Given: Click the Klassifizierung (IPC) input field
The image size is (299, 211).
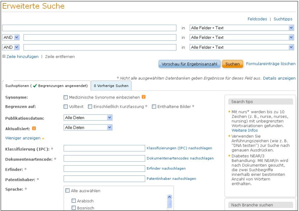Looking at the screenshot, I should pyautogui.click(x=104, y=148).
